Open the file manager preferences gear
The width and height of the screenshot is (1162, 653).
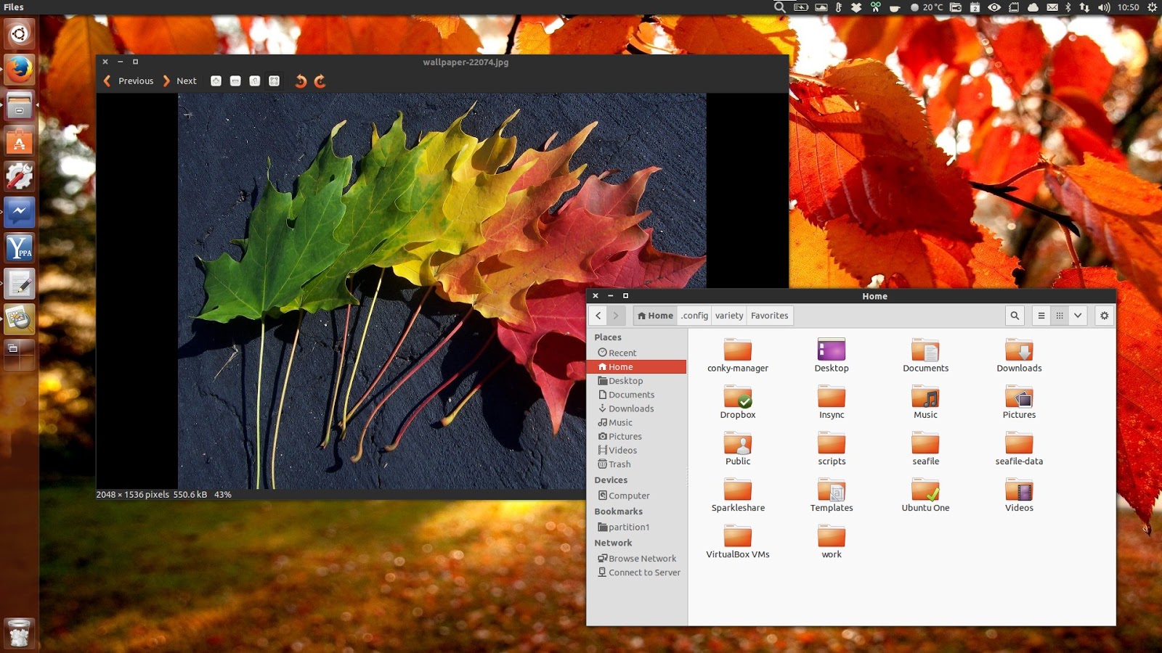pos(1104,316)
